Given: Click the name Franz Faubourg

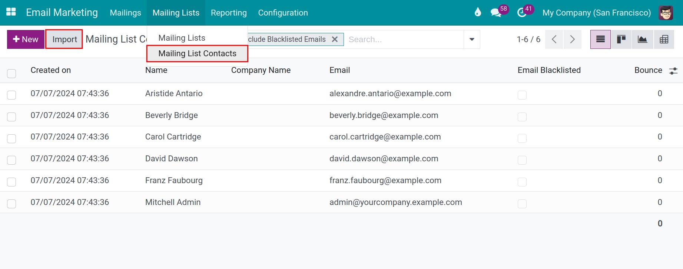Looking at the screenshot, I should coord(174,181).
